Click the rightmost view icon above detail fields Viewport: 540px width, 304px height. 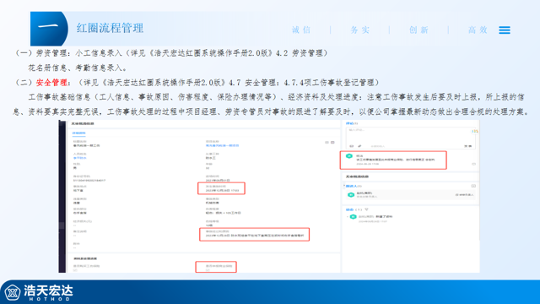[x=332, y=142]
